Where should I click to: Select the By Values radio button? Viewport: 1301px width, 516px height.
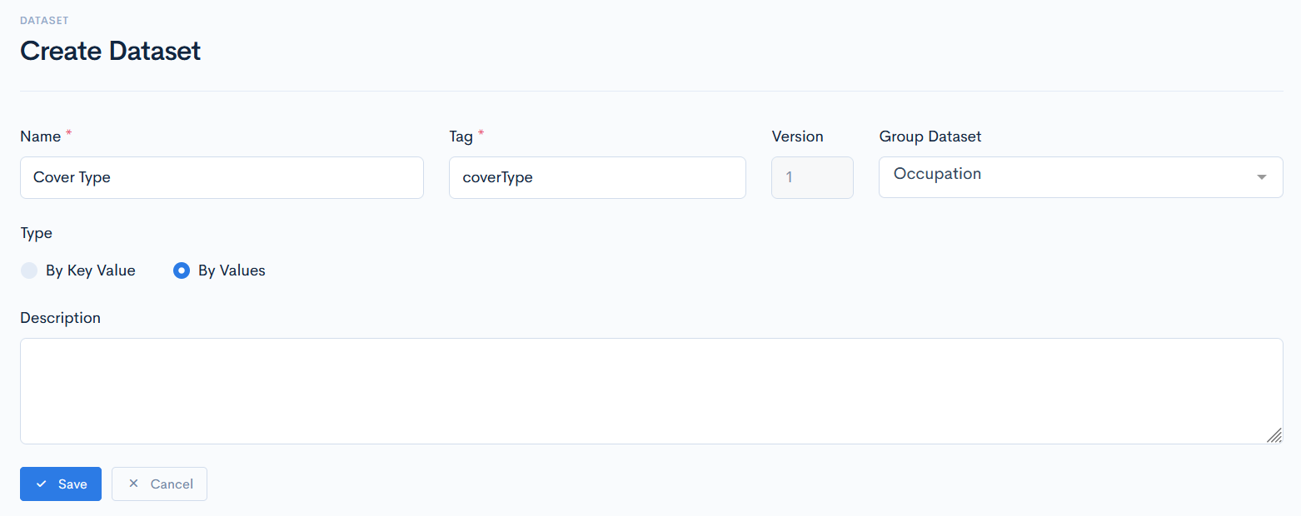point(181,270)
